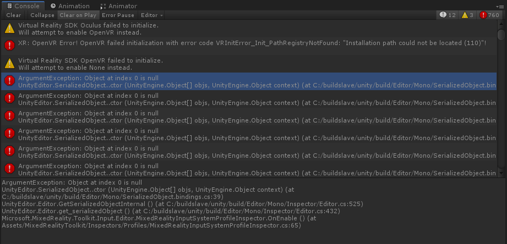Click warning icon of Oculus SDK failure entry
This screenshot has height=244, width=507.
point(9,29)
